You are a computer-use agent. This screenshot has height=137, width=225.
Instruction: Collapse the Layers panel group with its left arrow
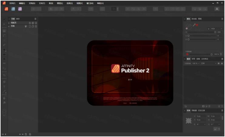point(185,59)
